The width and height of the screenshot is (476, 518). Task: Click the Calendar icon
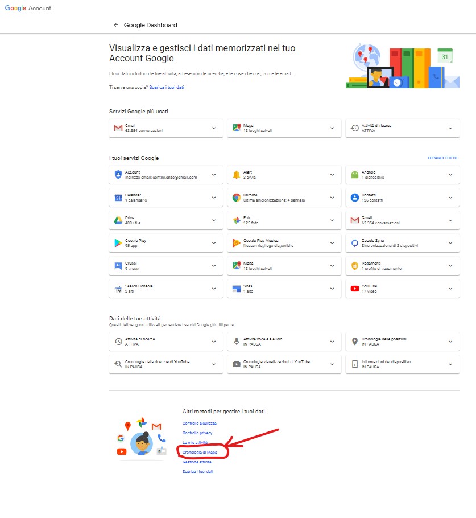pos(118,198)
